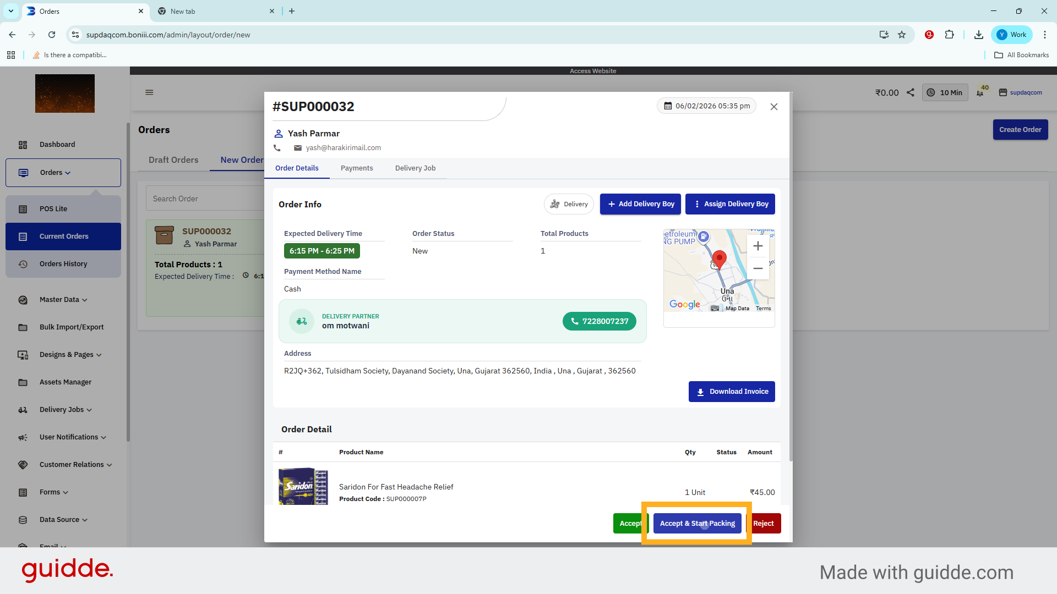
Task: Click the share icon near balance
Action: click(911, 92)
